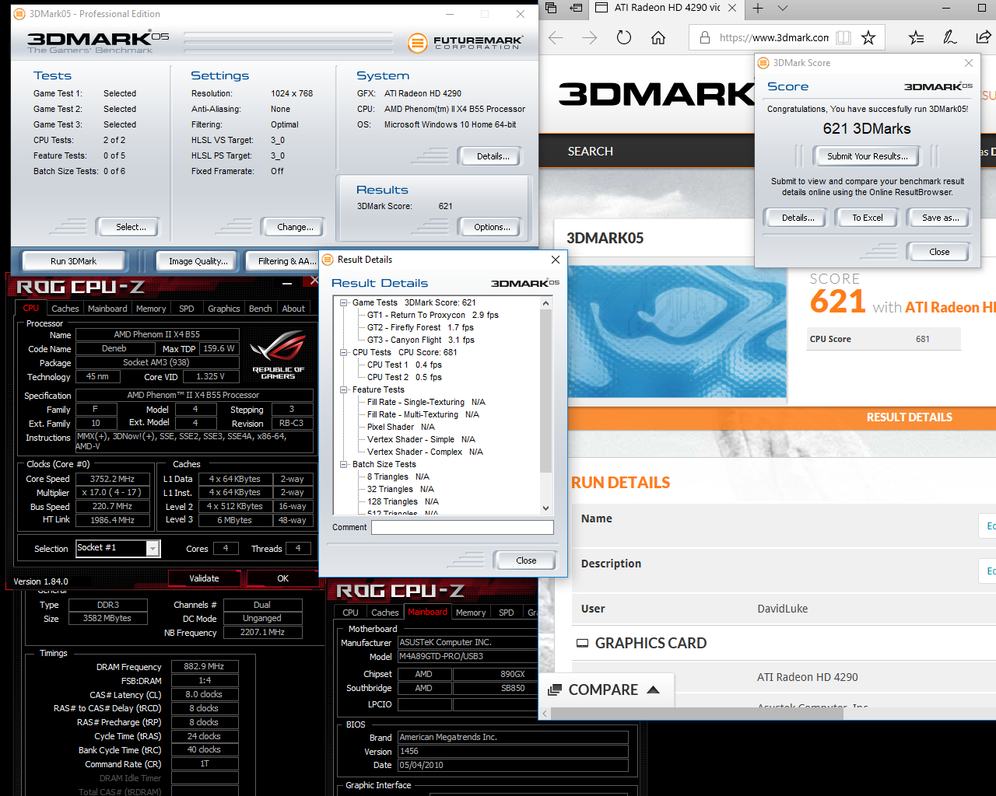Go to the browser home page icon
The width and height of the screenshot is (996, 796).
pyautogui.click(x=658, y=37)
